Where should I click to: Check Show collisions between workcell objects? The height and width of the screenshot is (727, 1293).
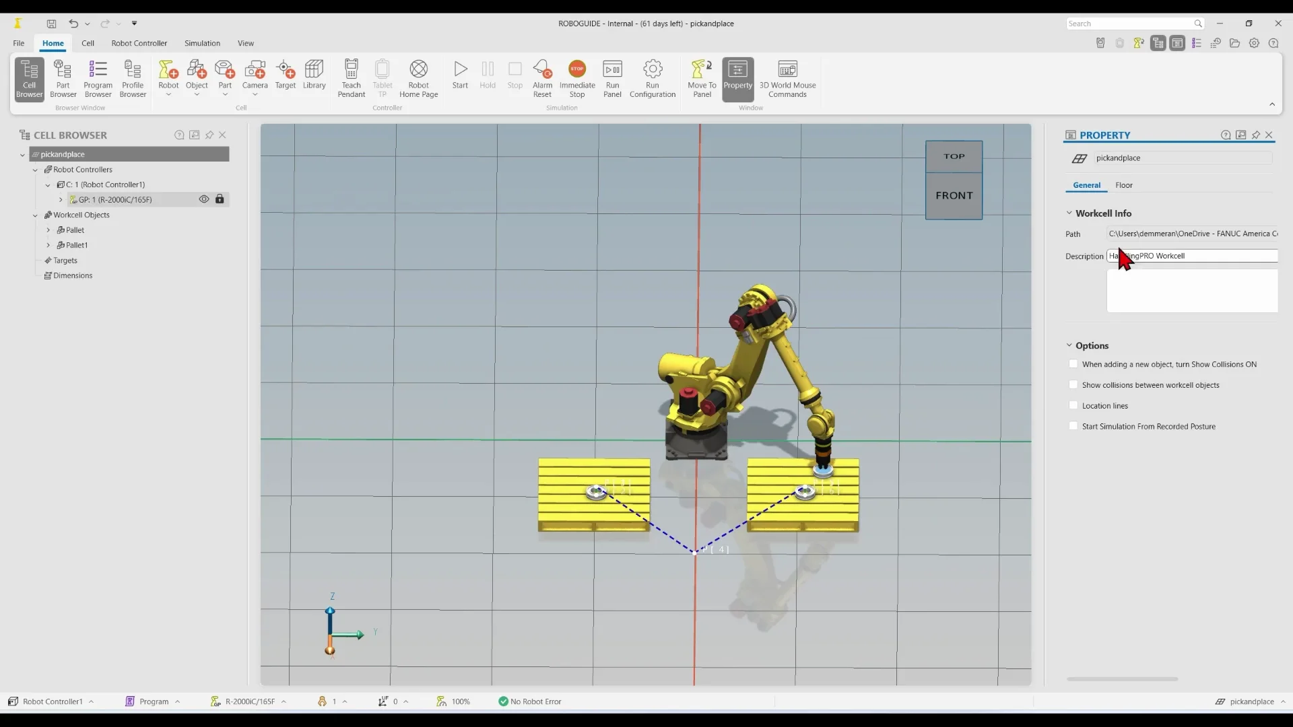click(1073, 385)
